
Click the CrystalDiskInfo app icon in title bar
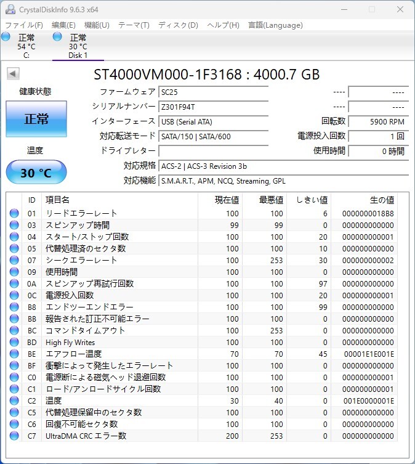click(10, 9)
